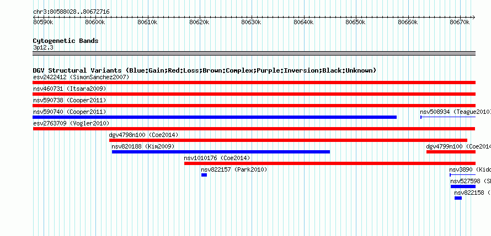Click the 80610k ruler tick label
The width and height of the screenshot is (491, 236).
(147, 23)
